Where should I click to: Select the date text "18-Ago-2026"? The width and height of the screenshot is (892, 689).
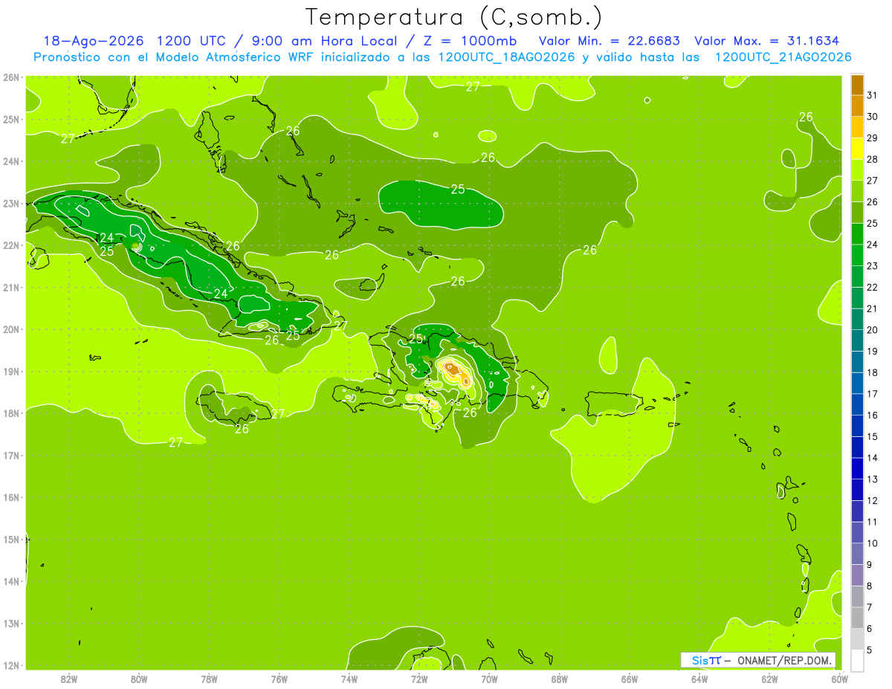pos(94,40)
